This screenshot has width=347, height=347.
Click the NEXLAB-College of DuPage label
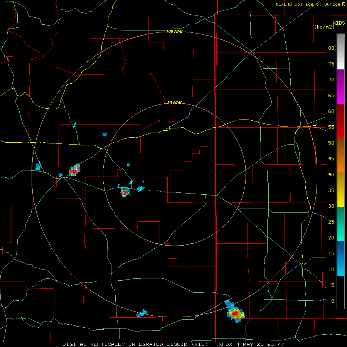click(308, 4)
